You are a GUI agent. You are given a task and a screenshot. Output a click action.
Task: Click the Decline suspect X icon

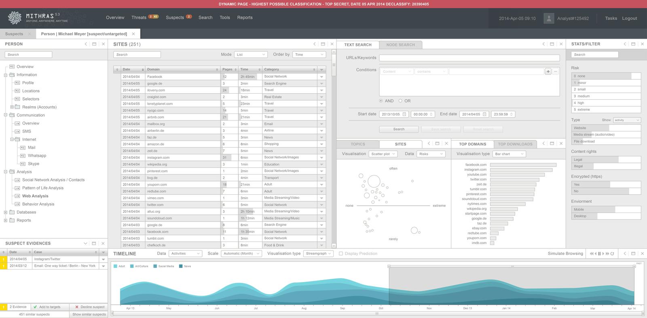click(x=76, y=307)
